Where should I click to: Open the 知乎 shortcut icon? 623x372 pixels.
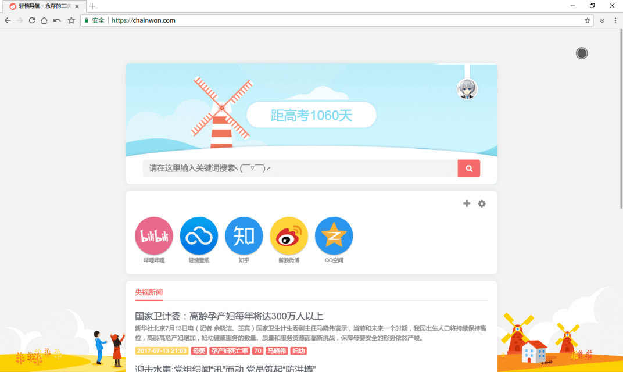244,236
